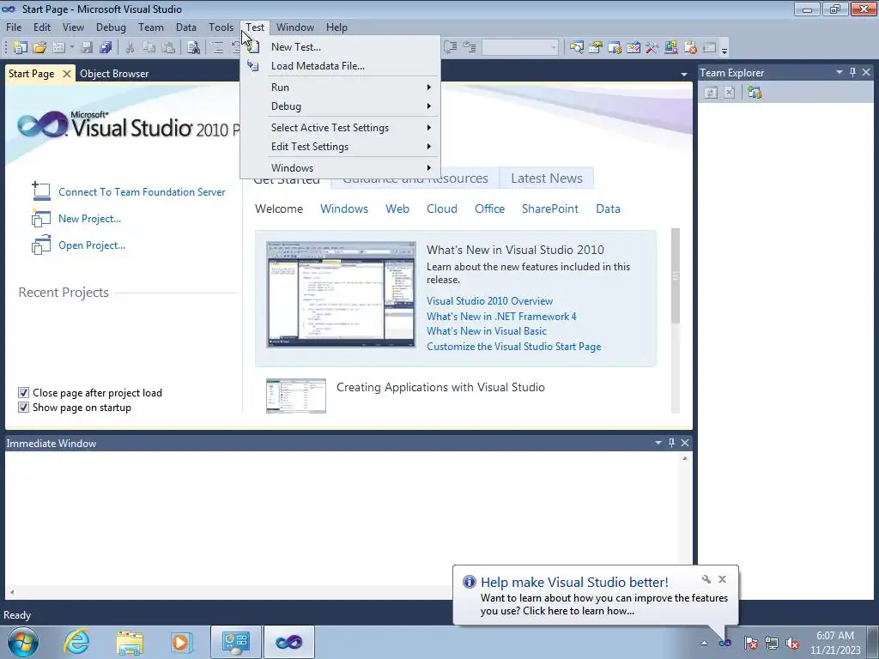Click the Creating Applications thumbnail image
The height and width of the screenshot is (659, 879).
296,396
